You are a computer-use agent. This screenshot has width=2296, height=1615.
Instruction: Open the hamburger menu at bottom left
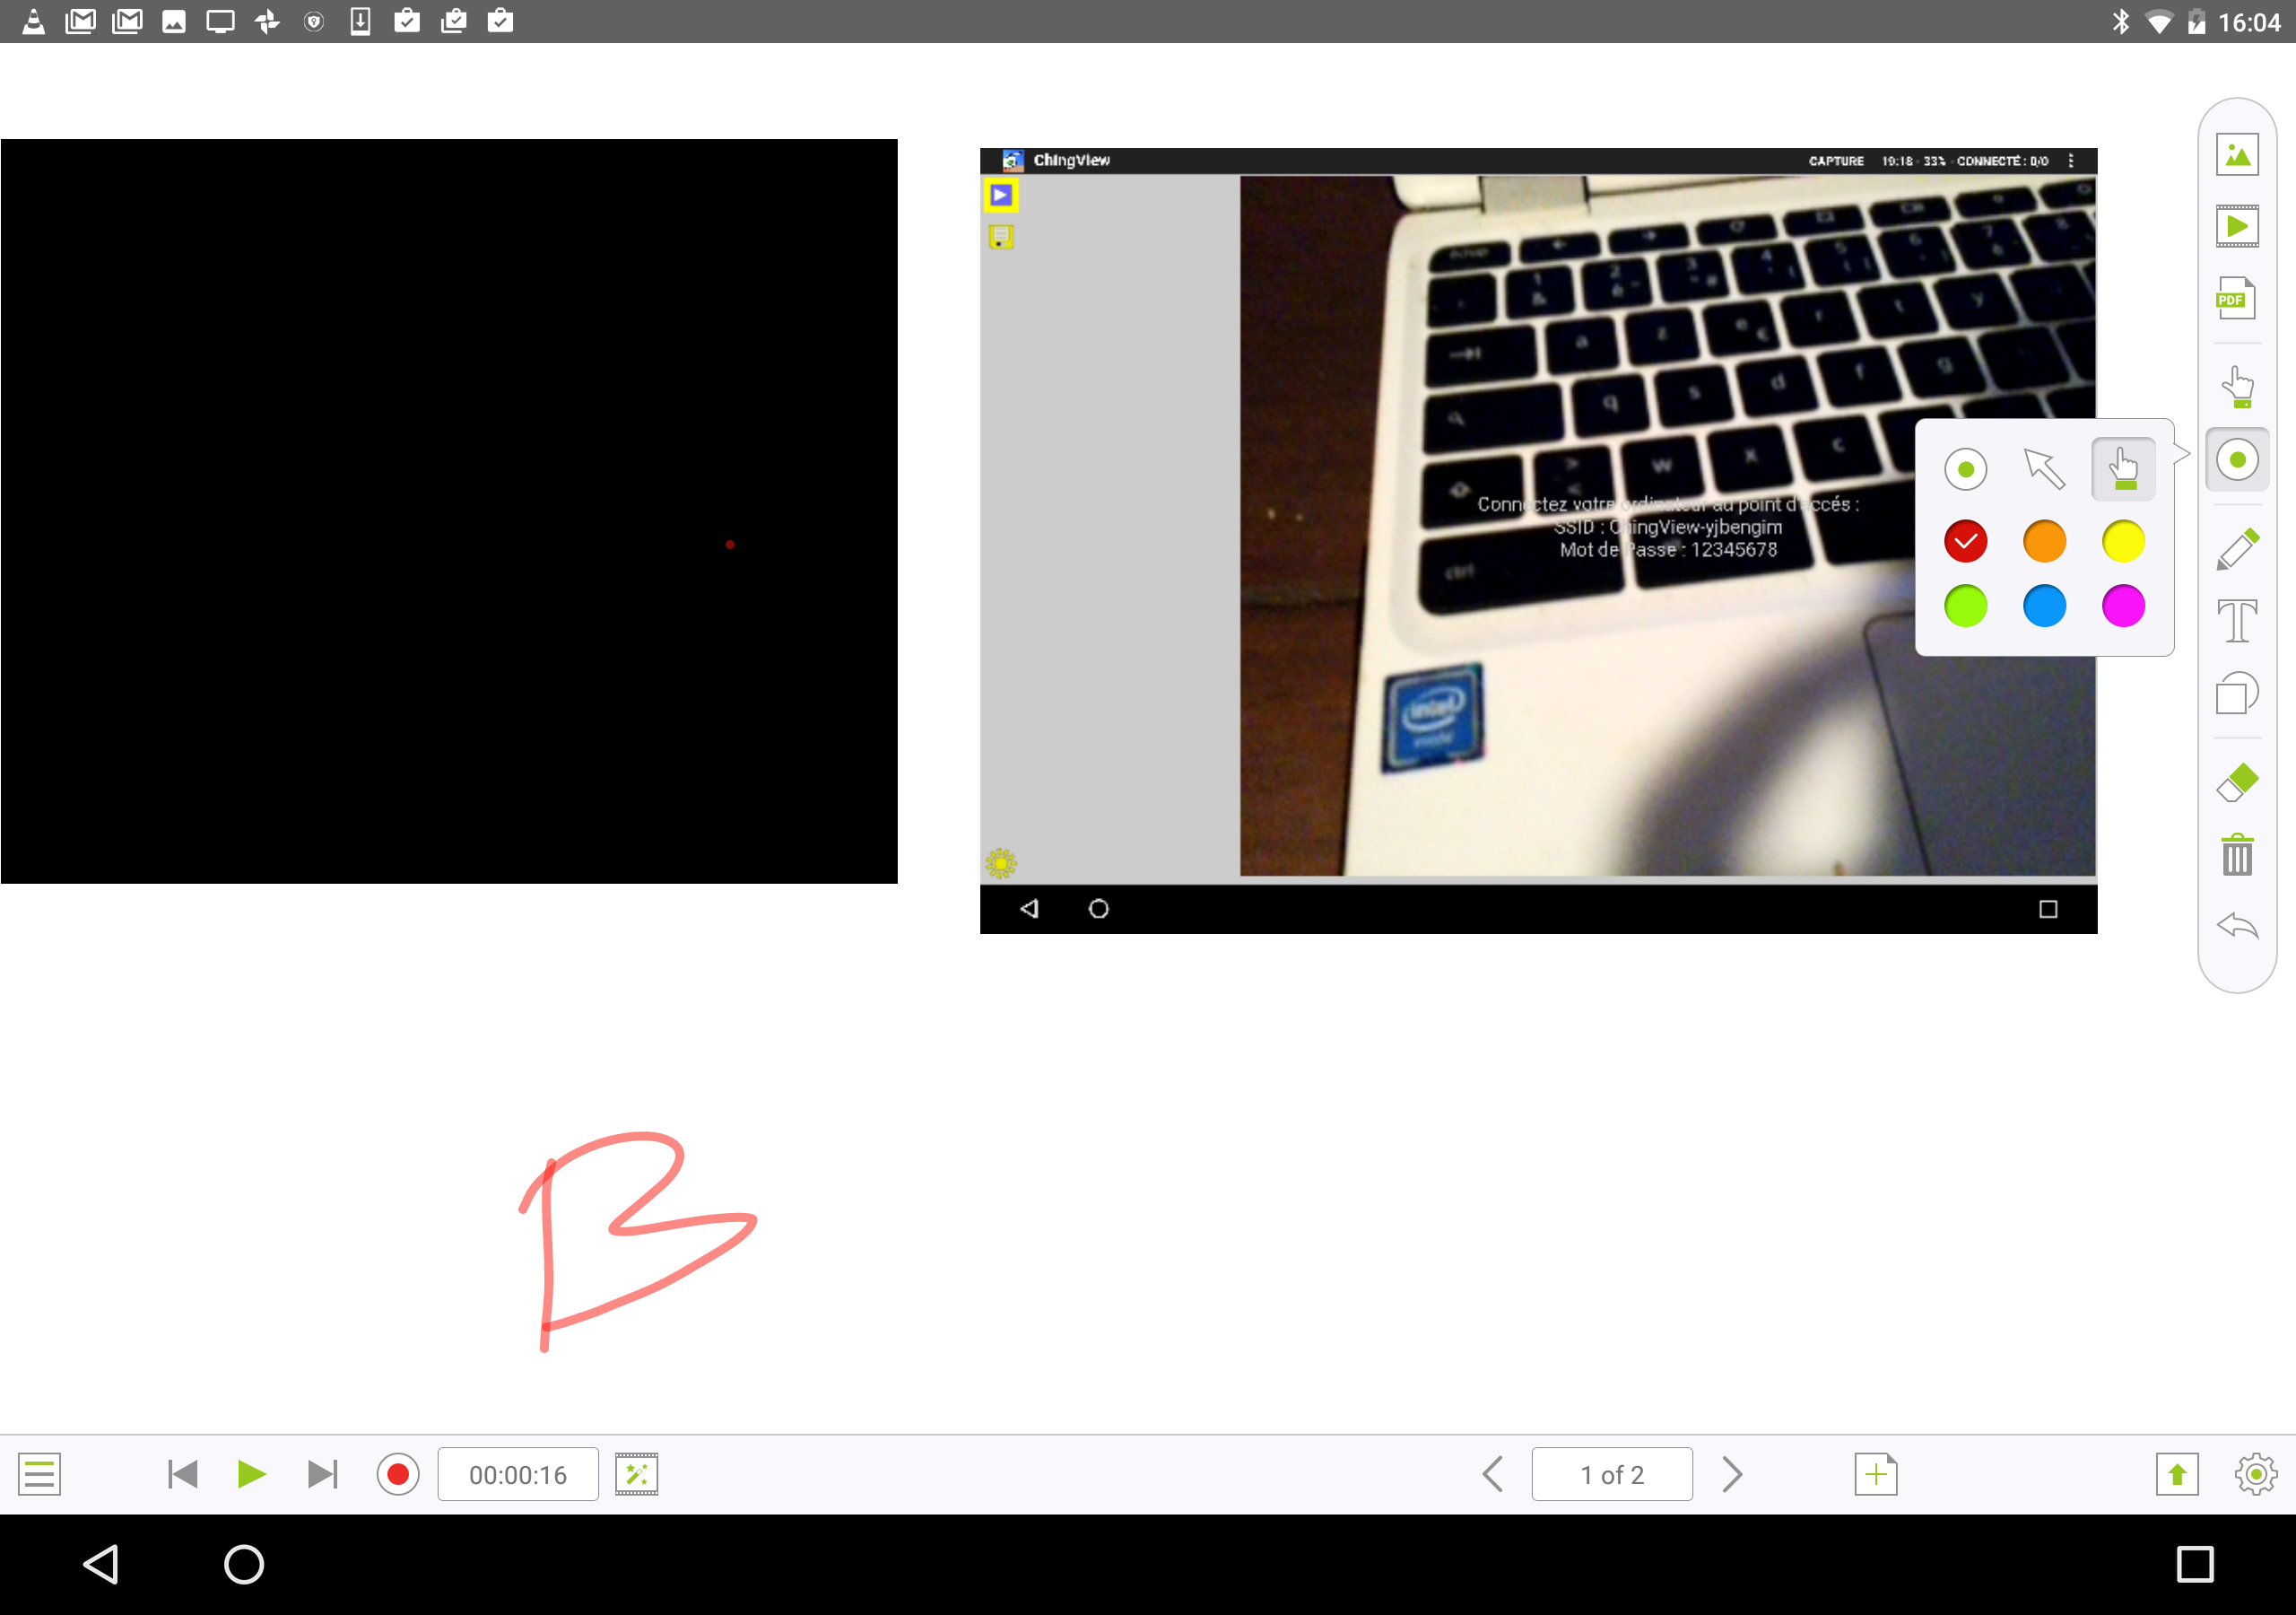coord(39,1474)
